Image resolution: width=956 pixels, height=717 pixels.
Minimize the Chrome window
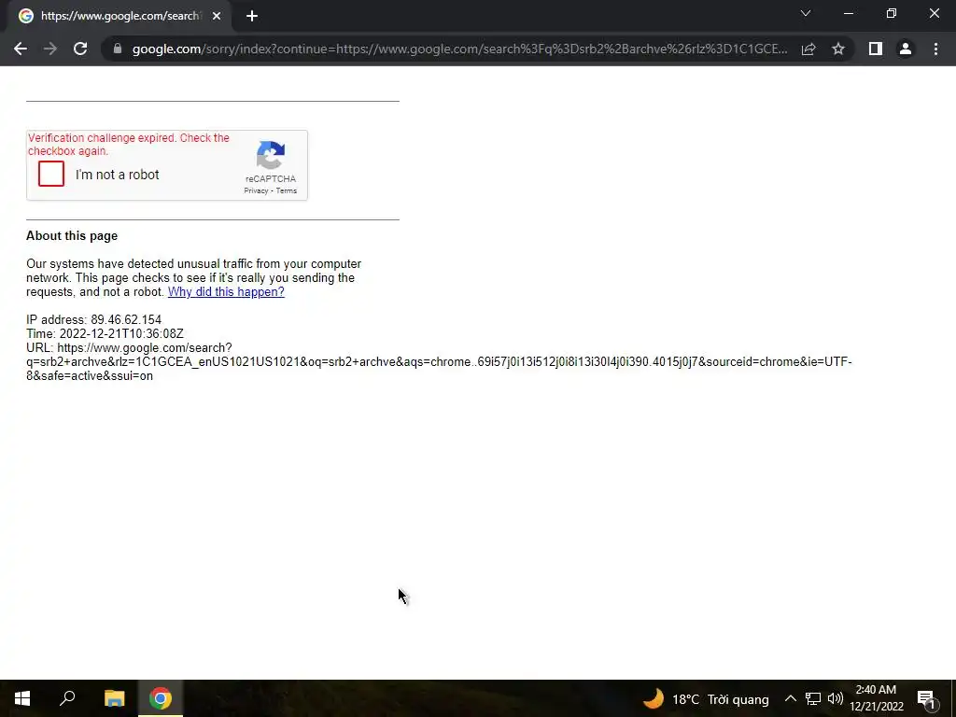coord(848,13)
